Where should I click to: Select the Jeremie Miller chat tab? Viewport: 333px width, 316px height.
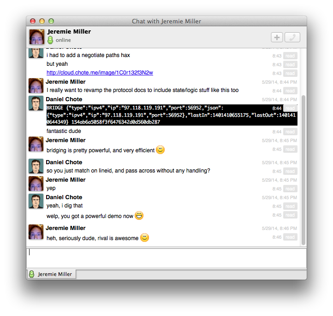coord(51,274)
